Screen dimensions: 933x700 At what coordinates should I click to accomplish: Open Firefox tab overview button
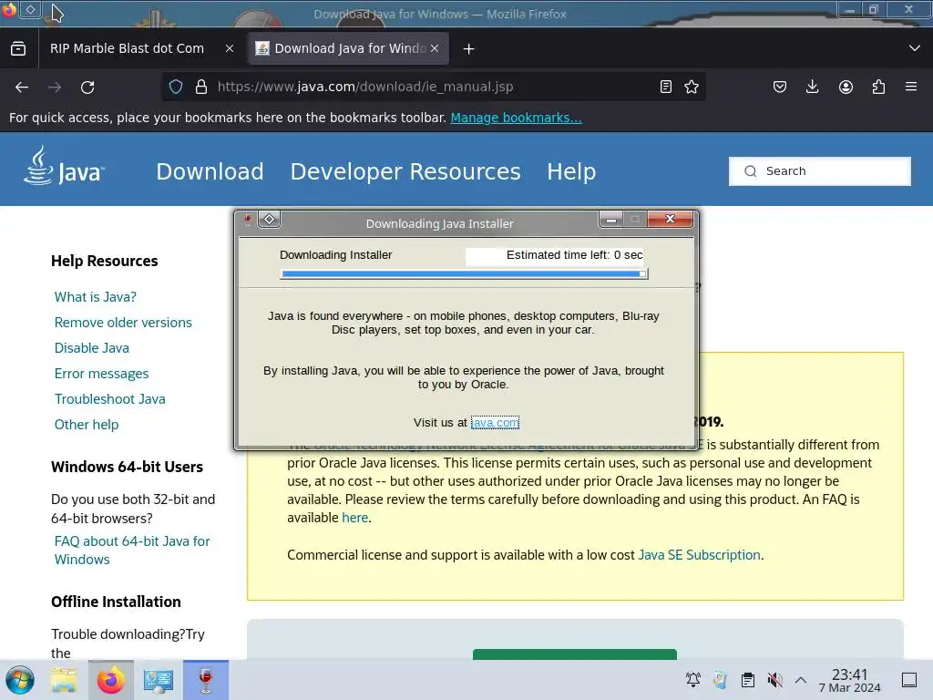tap(18, 48)
